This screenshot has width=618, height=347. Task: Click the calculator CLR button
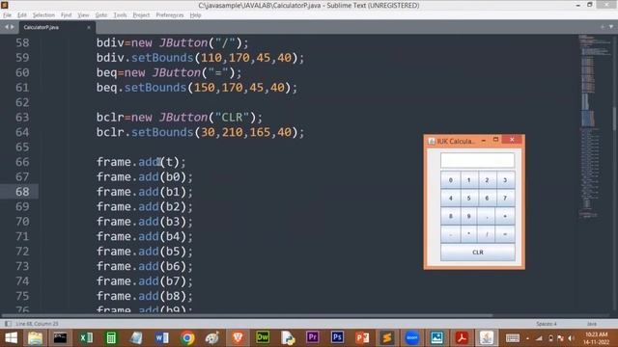[x=478, y=253]
